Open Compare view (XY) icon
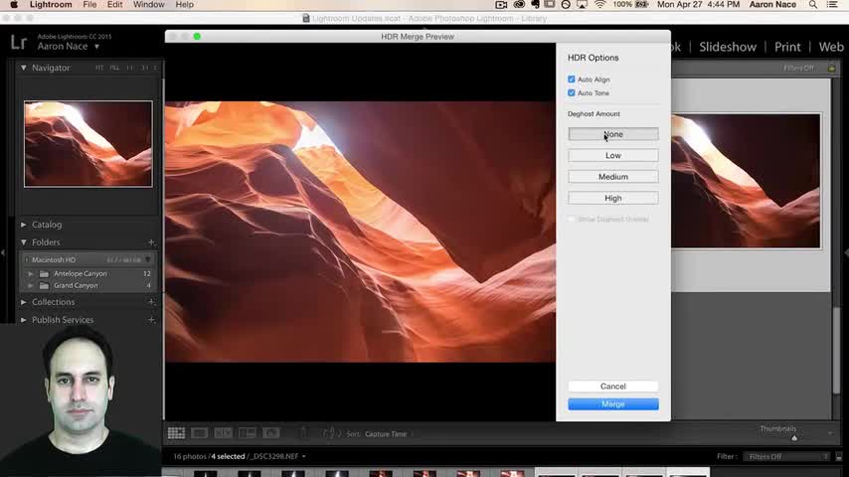Viewport: 849px width, 477px height. (x=223, y=433)
